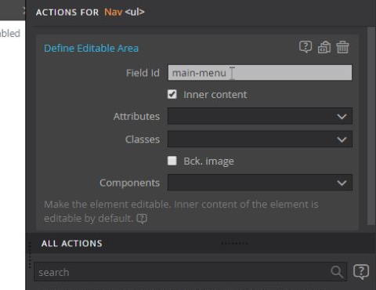This screenshot has width=376, height=290.
Task: Click the Define Editable Area link
Action: [91, 48]
